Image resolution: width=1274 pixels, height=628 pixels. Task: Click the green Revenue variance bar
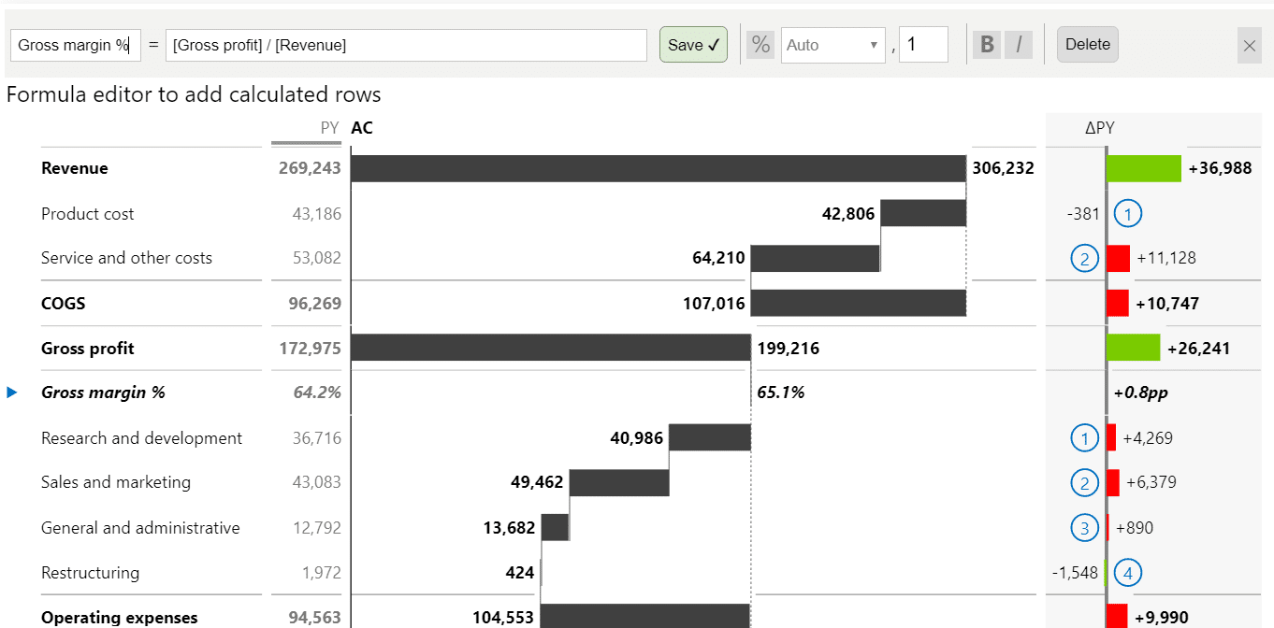pos(1143,168)
